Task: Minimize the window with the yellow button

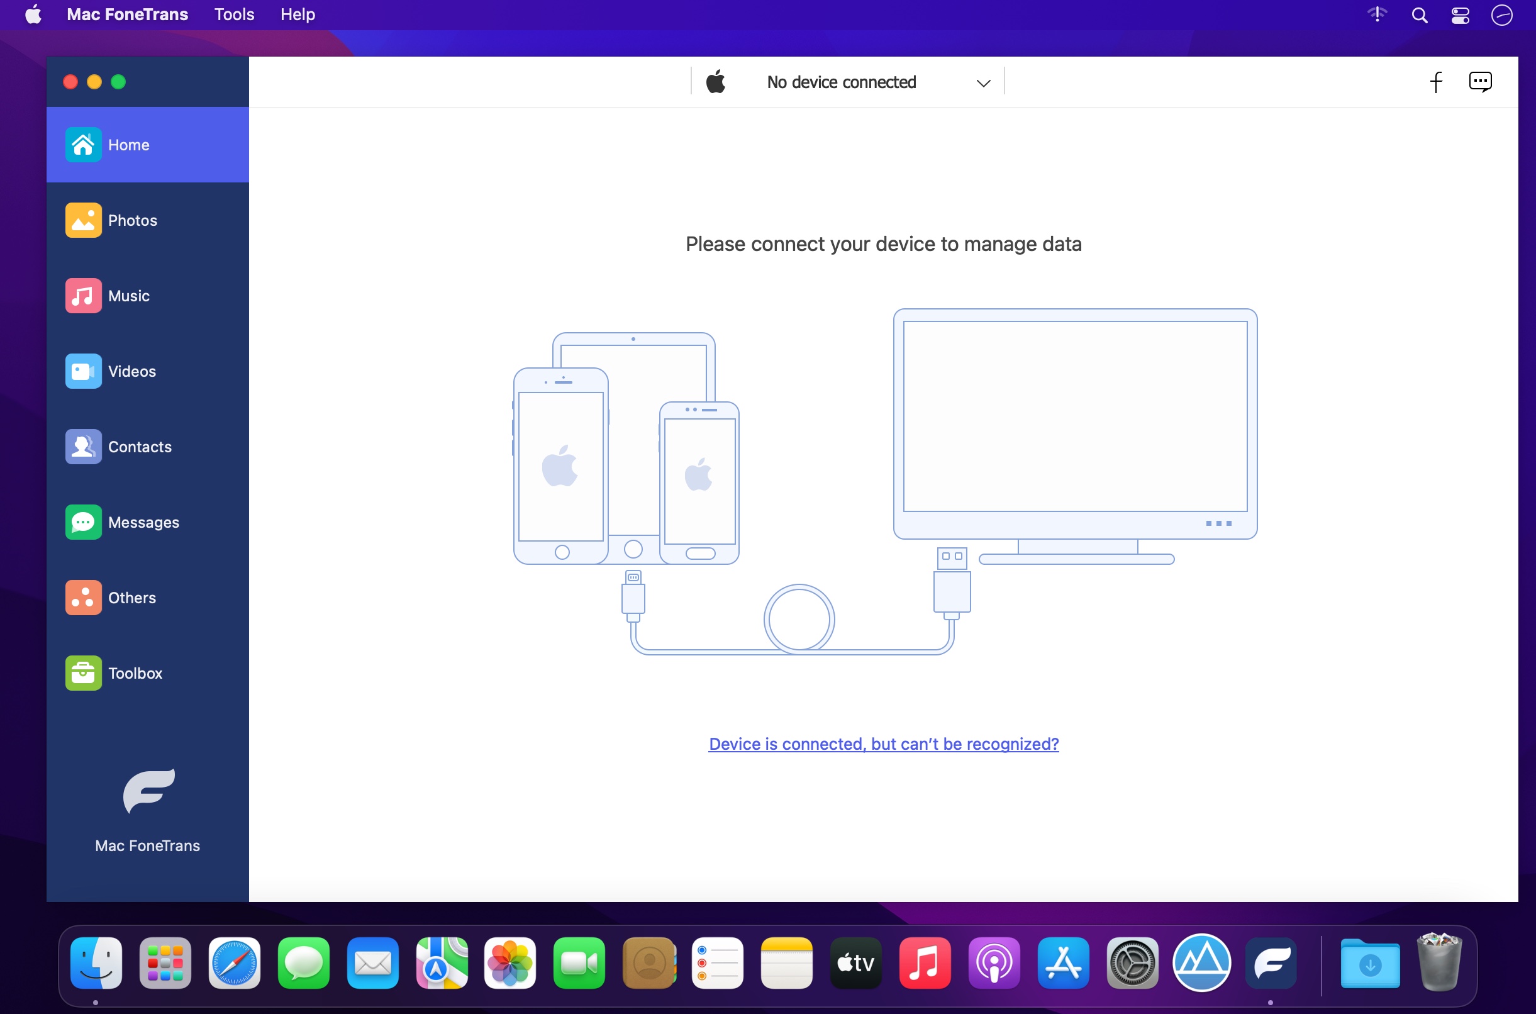Action: click(x=94, y=82)
